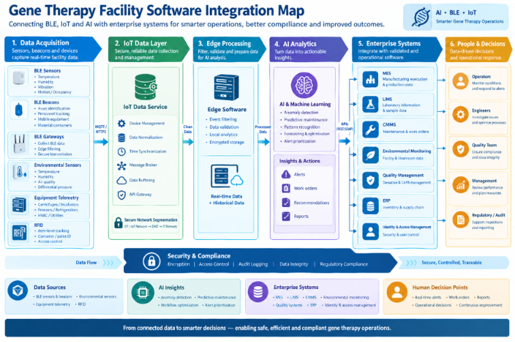Click the Time Synchronization clock icon
The image size is (515, 342).
pyautogui.click(x=121, y=151)
